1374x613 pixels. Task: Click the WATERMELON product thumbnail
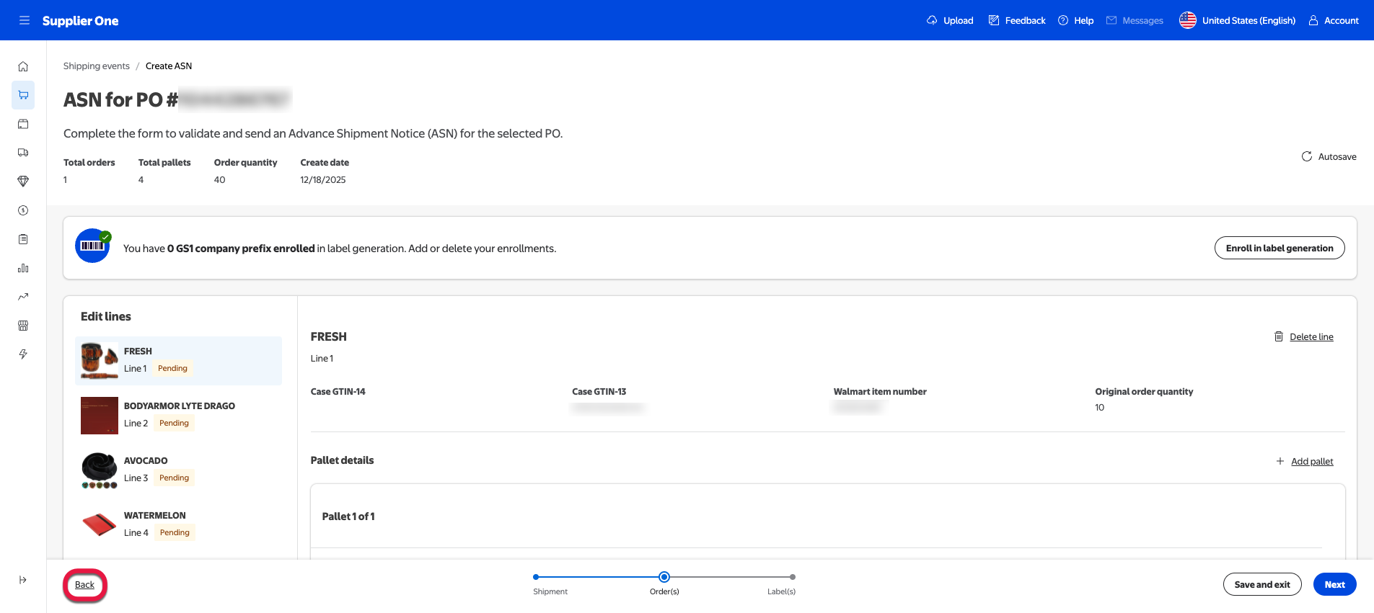click(x=99, y=524)
